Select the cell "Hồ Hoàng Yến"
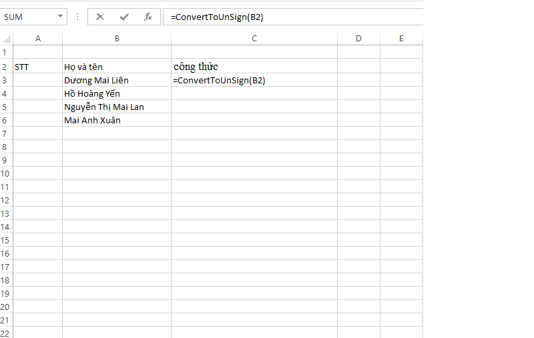The width and height of the screenshot is (534, 338). 117,93
